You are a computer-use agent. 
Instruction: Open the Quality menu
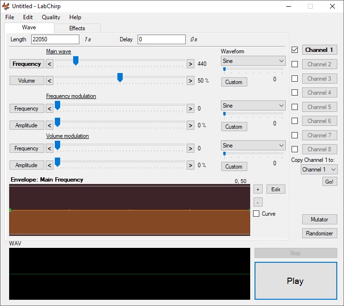tap(51, 17)
